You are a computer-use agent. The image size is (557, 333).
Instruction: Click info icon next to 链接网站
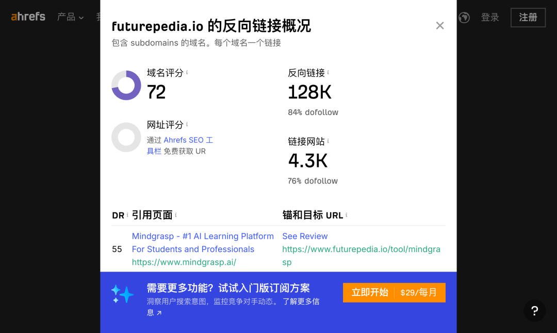[328, 141]
